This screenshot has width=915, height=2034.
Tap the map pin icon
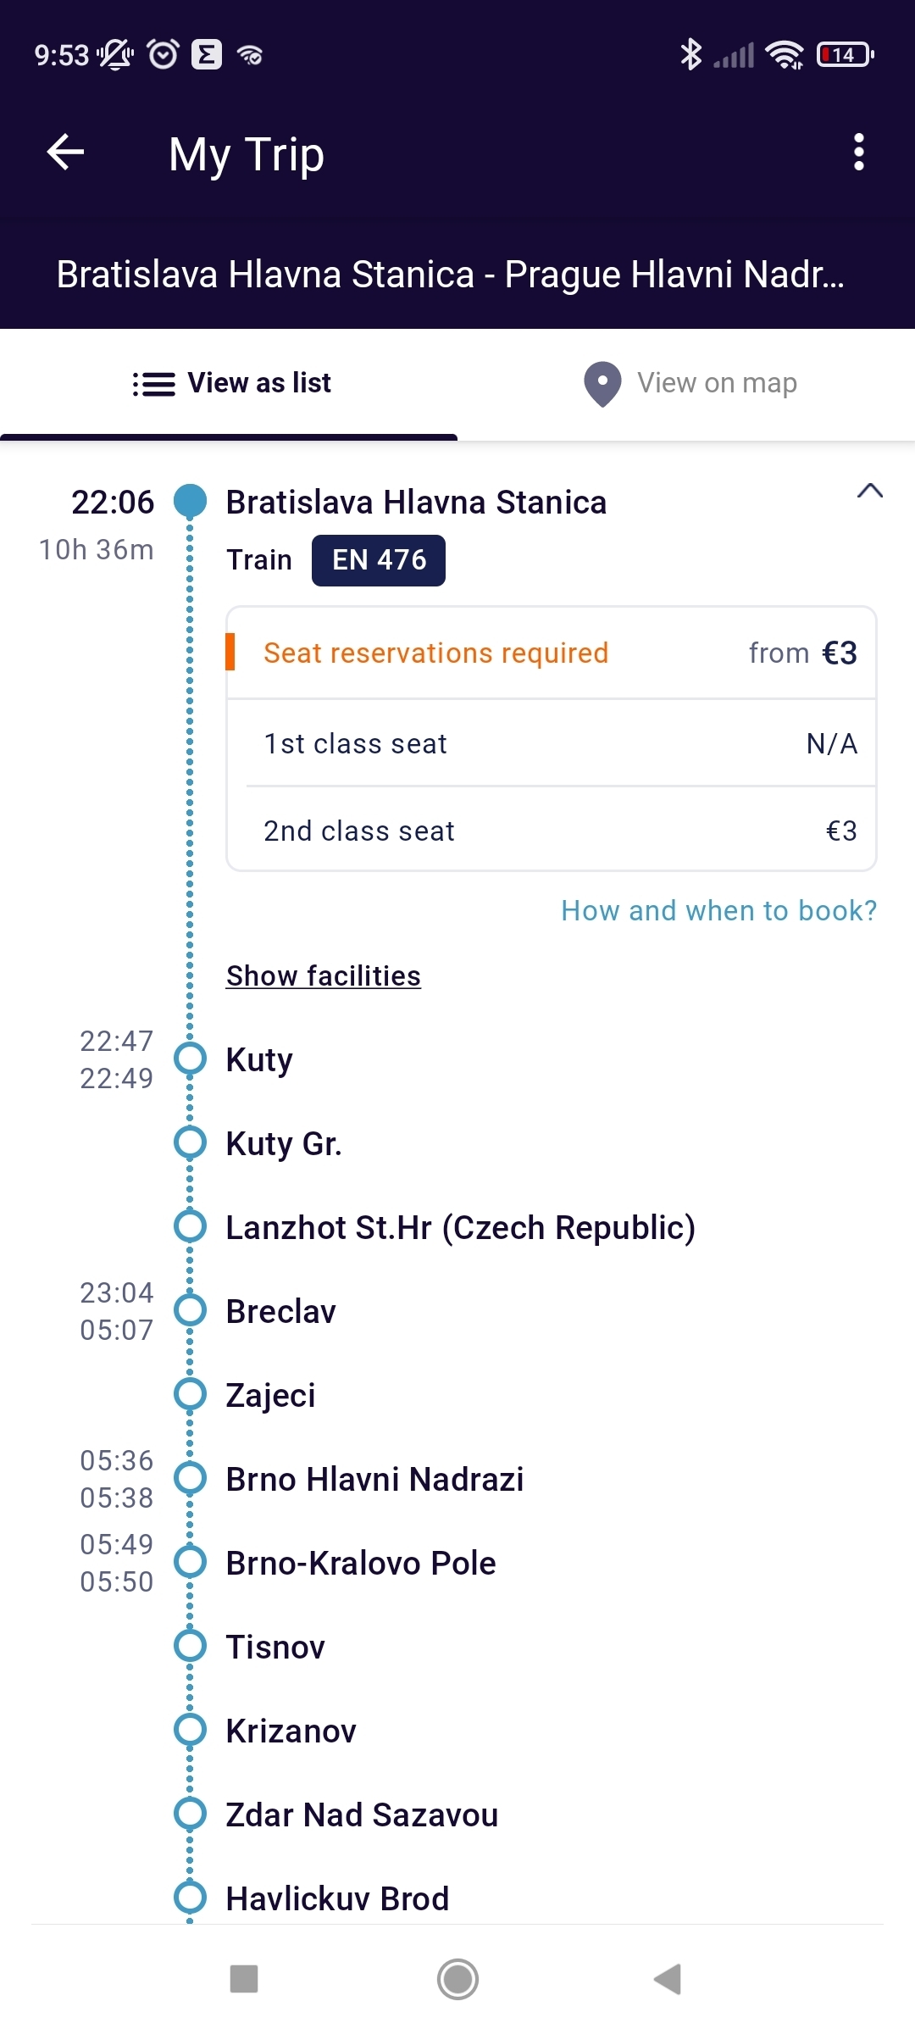602,384
